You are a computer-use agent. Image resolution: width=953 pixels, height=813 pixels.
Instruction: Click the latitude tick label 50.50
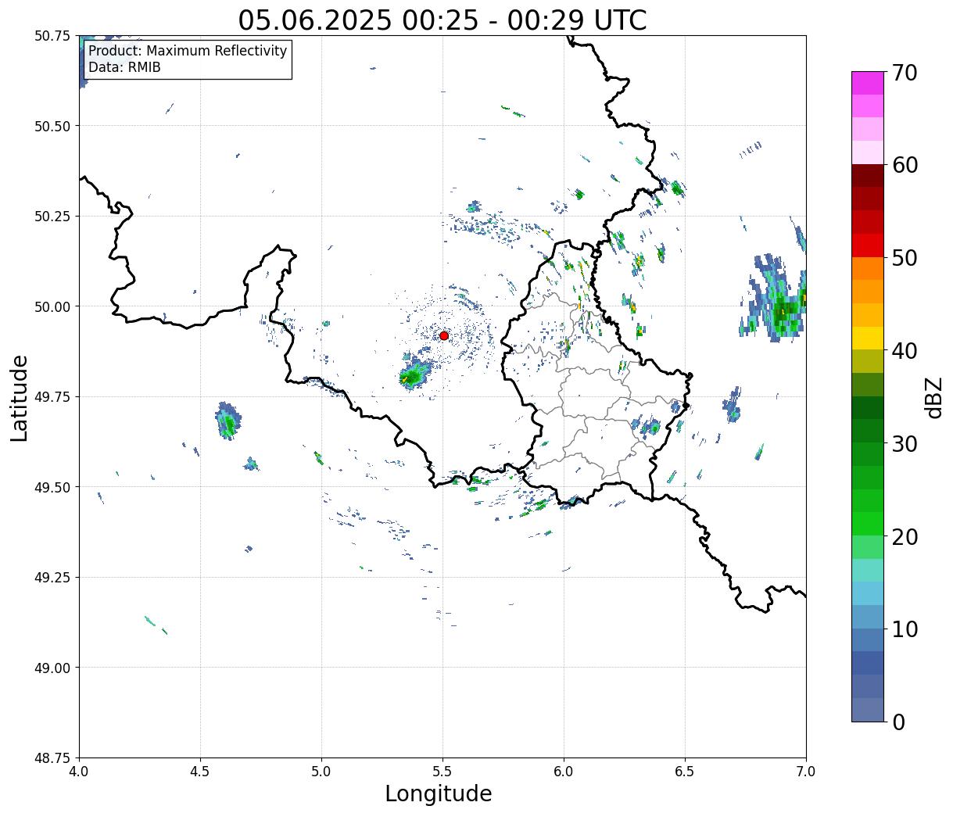pos(52,126)
